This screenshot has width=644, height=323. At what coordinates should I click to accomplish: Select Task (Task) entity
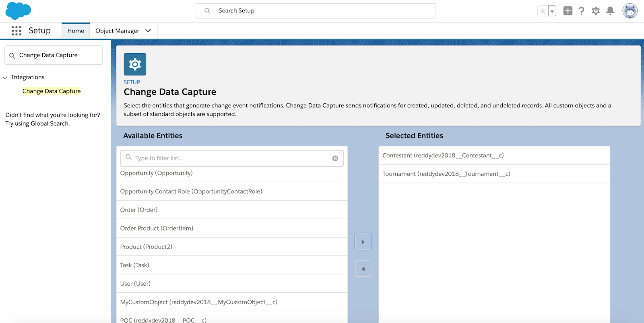pos(232,265)
